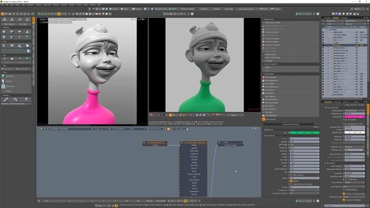Activate Polygons selection mode
The height and width of the screenshot is (208, 370).
coord(137,9)
